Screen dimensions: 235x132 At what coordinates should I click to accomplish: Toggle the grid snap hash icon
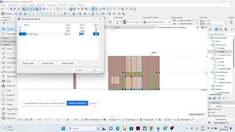[x=44, y=9]
